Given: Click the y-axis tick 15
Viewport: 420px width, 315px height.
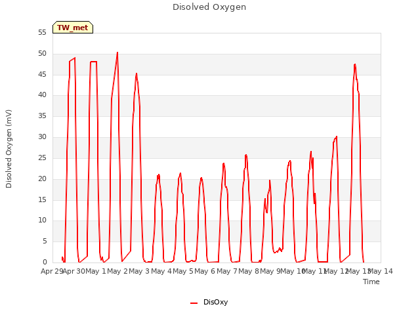Looking at the screenshot, I should [42, 199].
